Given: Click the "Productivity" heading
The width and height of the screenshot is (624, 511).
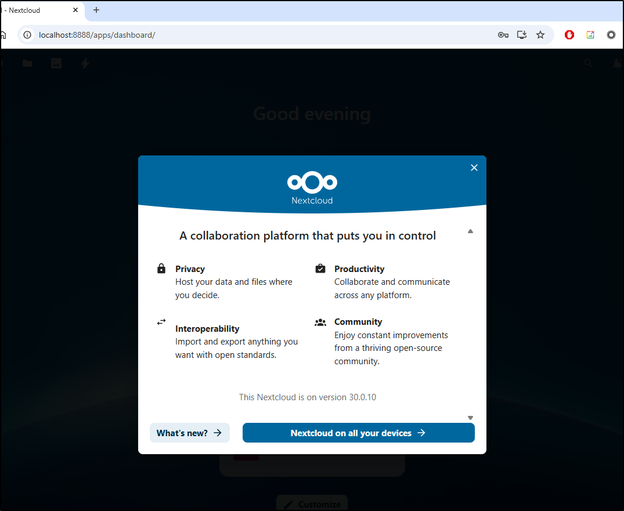Looking at the screenshot, I should click(x=359, y=269).
